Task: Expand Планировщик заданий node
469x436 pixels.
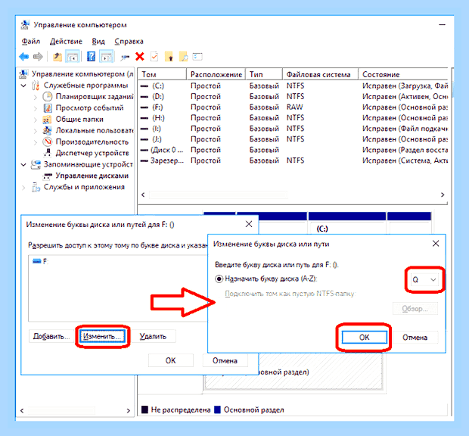Action: [36, 97]
